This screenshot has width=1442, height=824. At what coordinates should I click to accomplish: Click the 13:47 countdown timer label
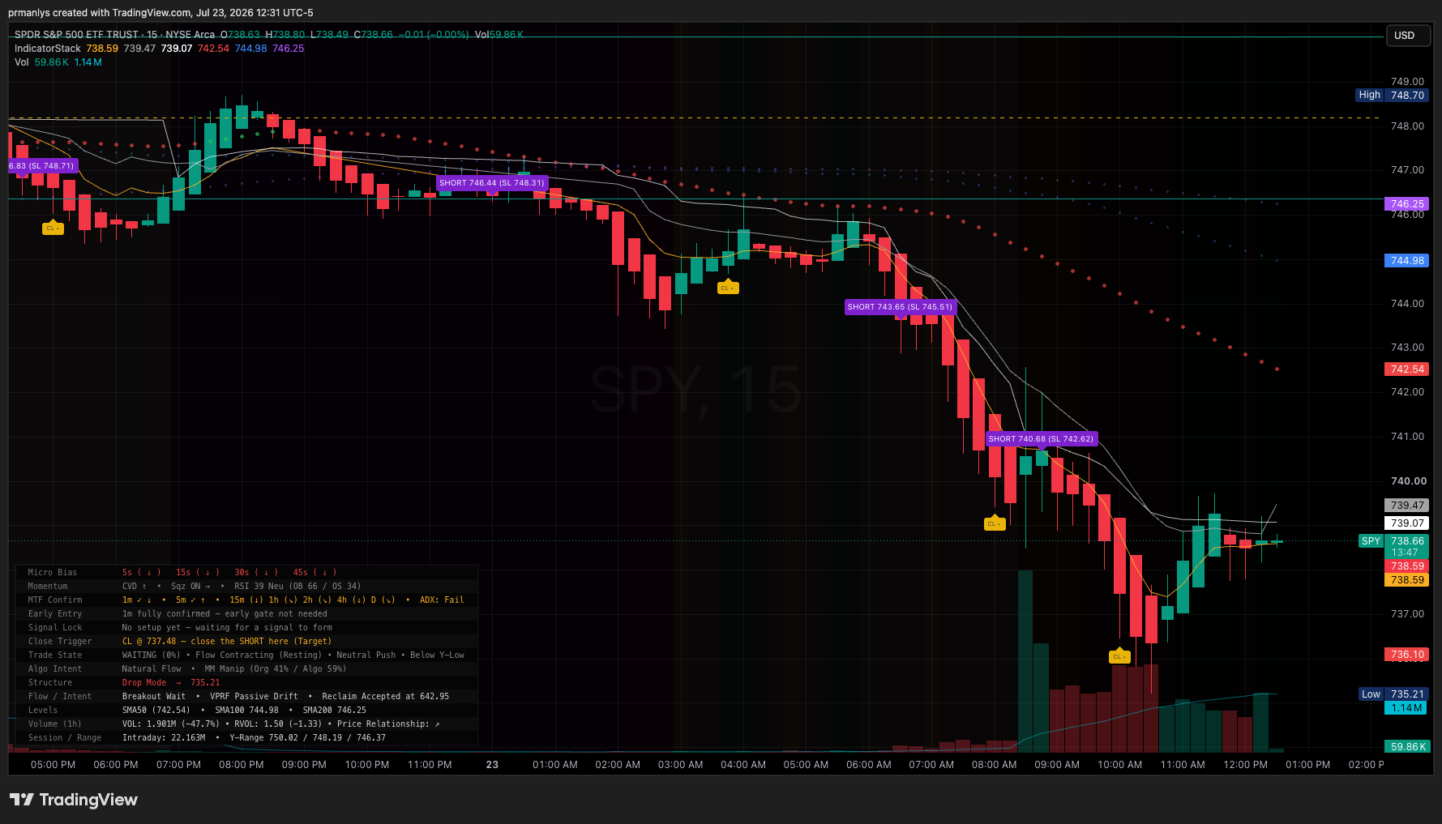point(1405,553)
